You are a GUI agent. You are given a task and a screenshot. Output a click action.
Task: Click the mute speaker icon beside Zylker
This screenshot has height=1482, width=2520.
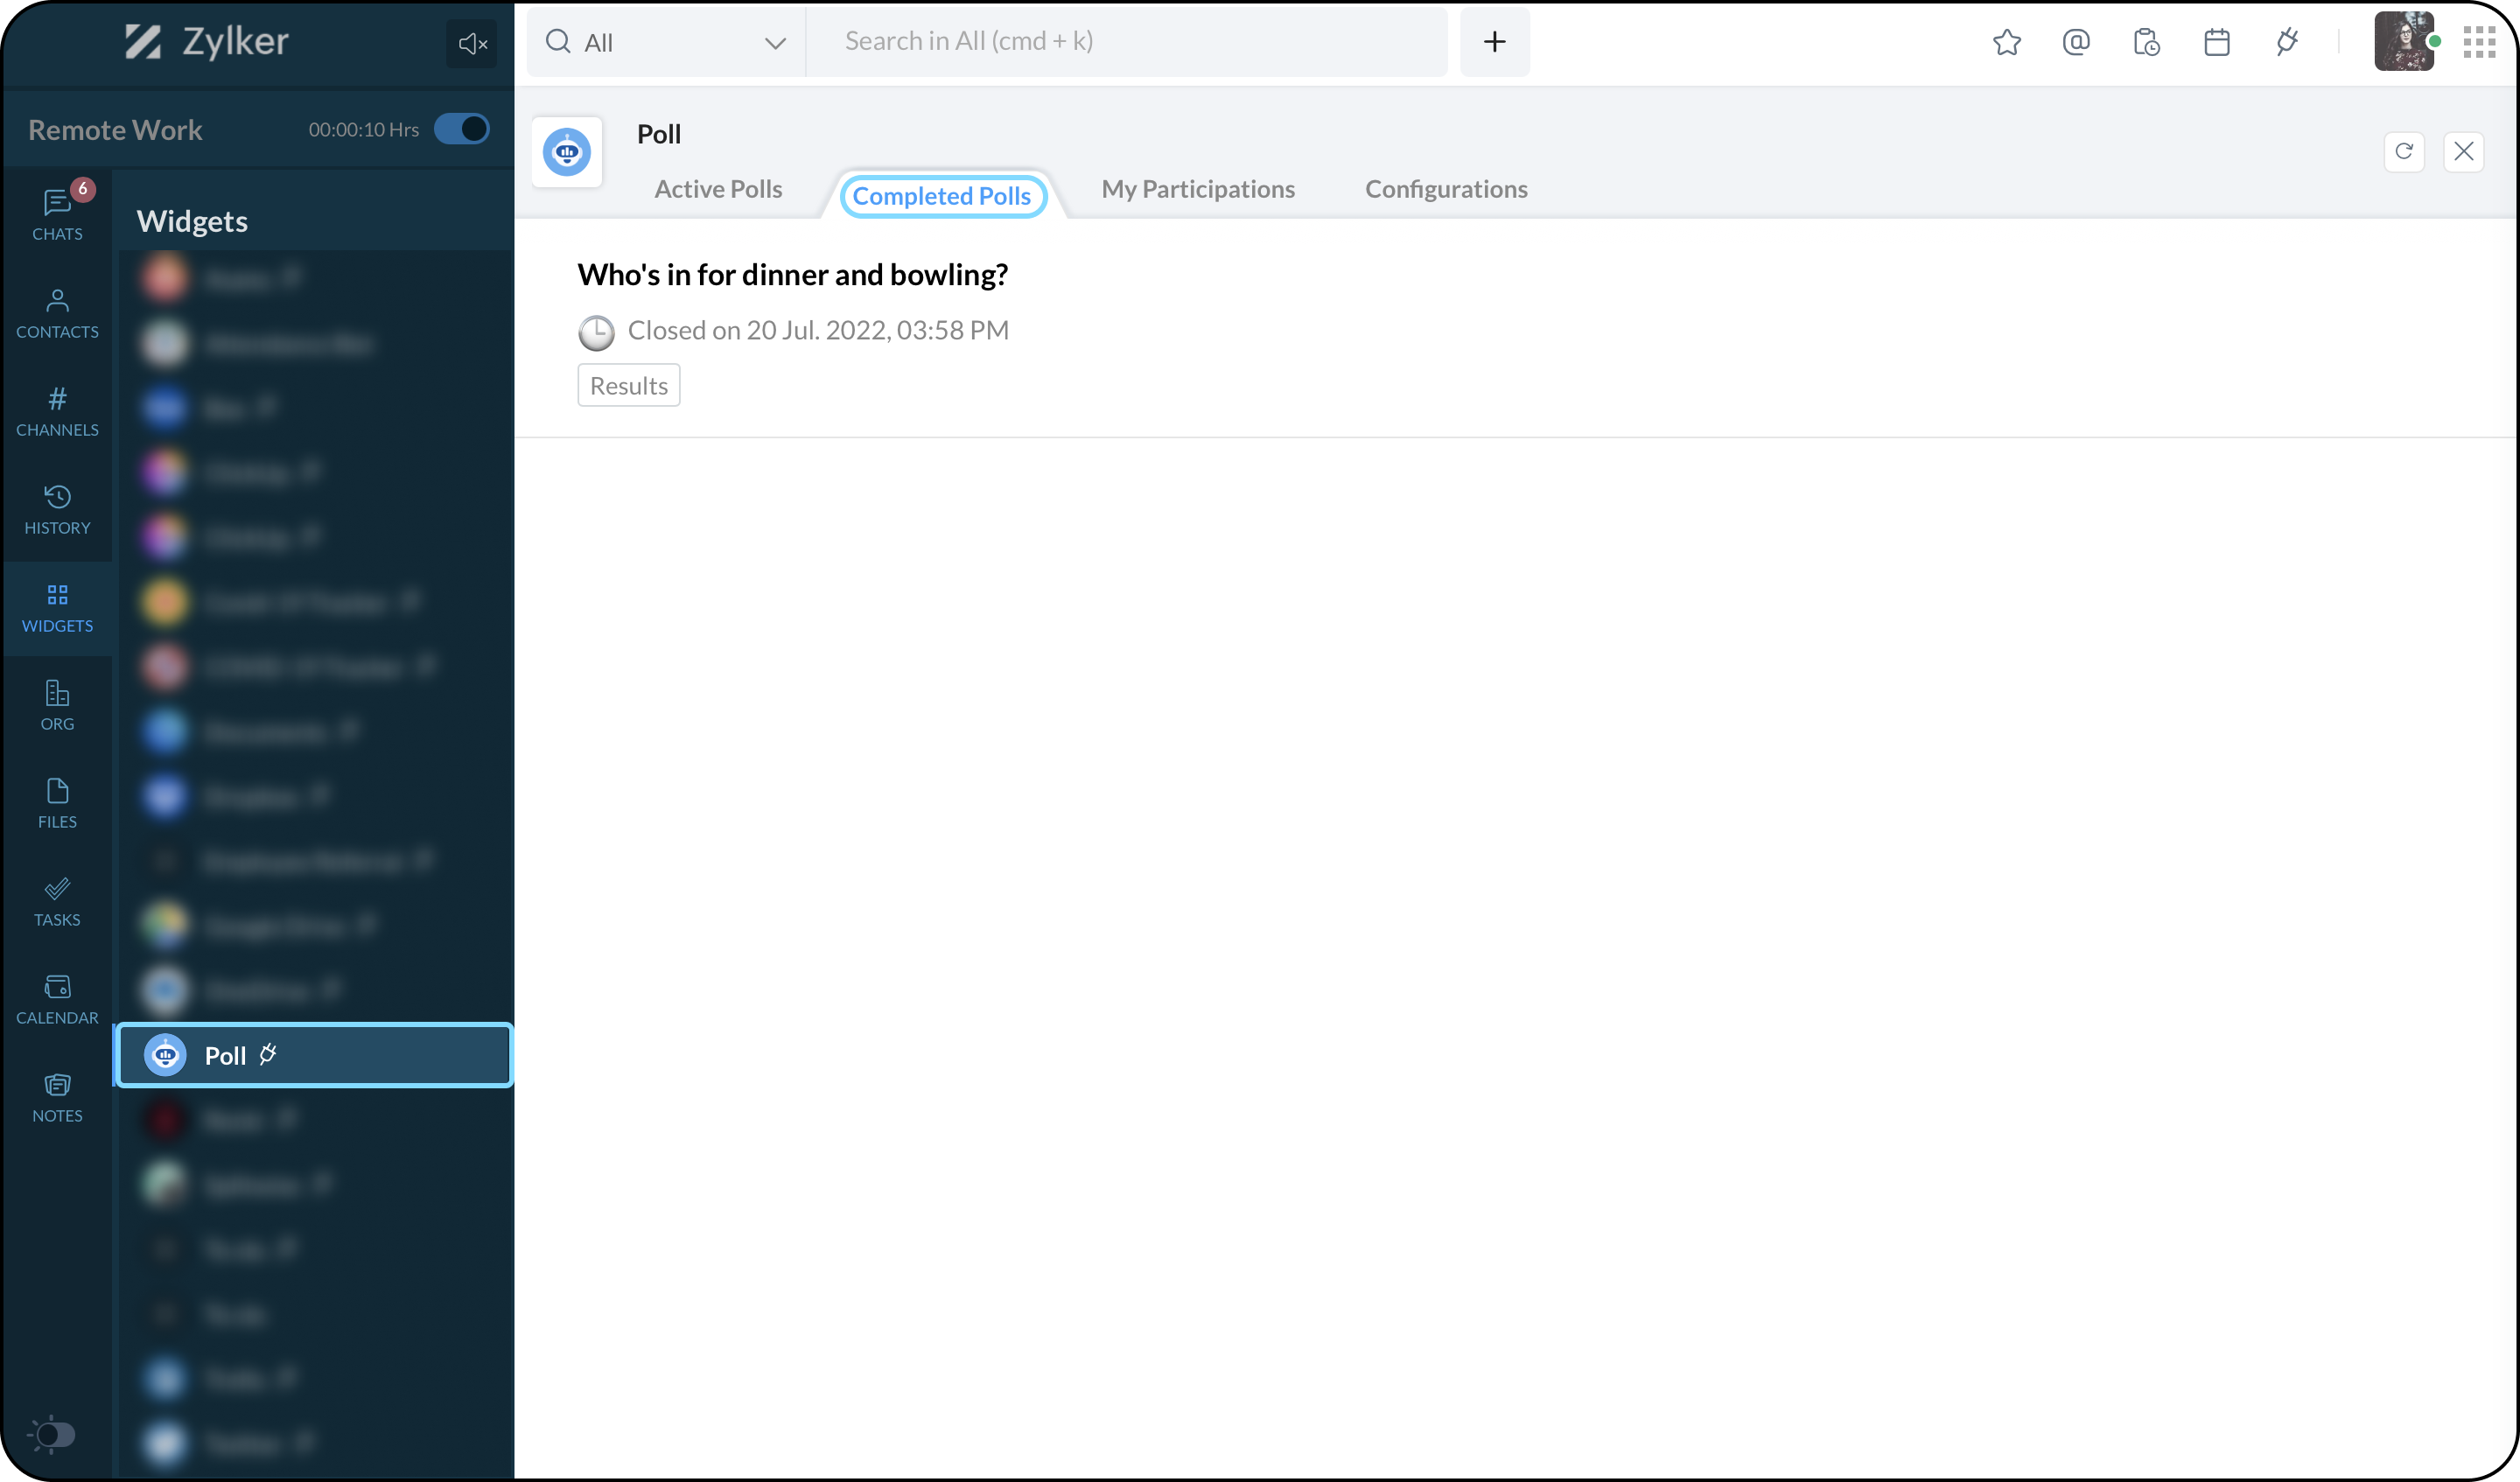(471, 44)
